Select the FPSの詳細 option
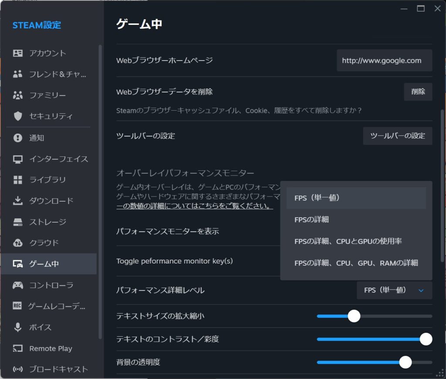Screen dimensions: 446x379 click(x=356, y=220)
